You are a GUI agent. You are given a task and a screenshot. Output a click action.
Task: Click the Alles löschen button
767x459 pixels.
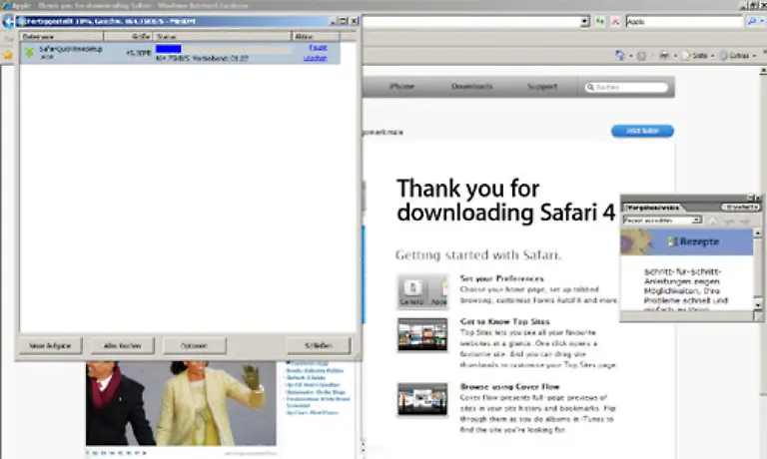click(122, 345)
